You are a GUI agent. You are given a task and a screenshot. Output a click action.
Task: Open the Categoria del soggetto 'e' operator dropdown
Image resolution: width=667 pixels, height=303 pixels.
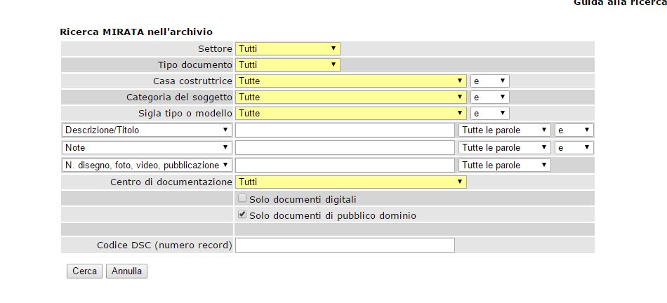click(x=489, y=97)
